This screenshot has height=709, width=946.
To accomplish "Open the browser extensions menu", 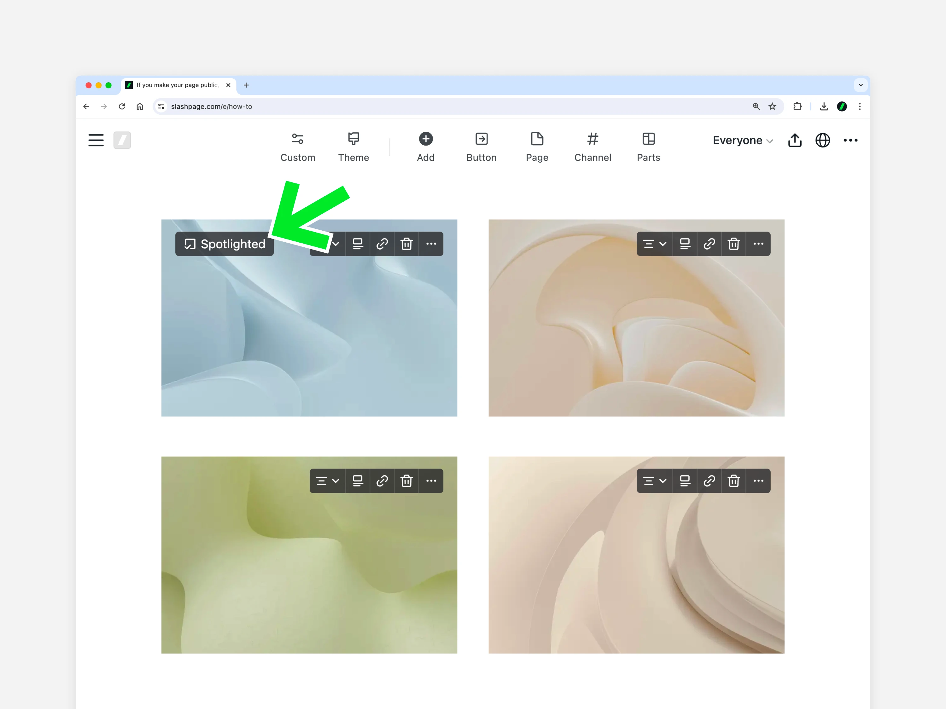I will [797, 107].
